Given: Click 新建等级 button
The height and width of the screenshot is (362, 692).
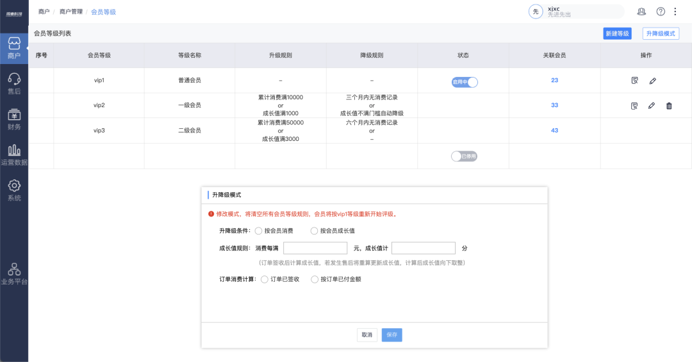Looking at the screenshot, I should [618, 33].
